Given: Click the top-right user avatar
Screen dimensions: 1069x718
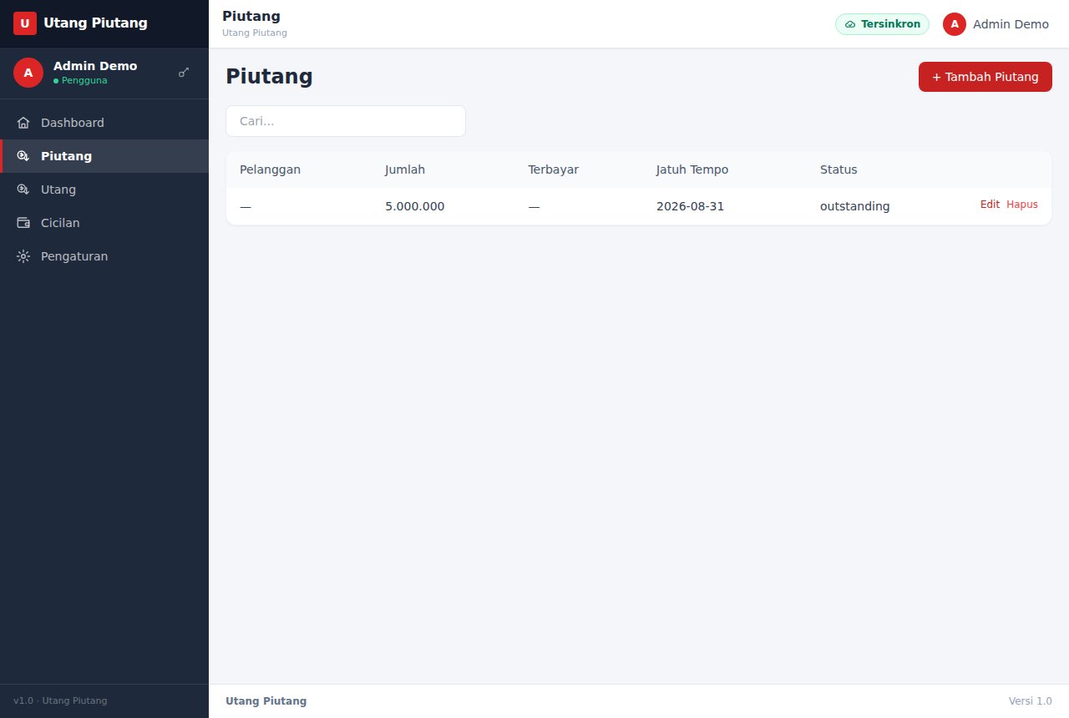Looking at the screenshot, I should click(955, 24).
